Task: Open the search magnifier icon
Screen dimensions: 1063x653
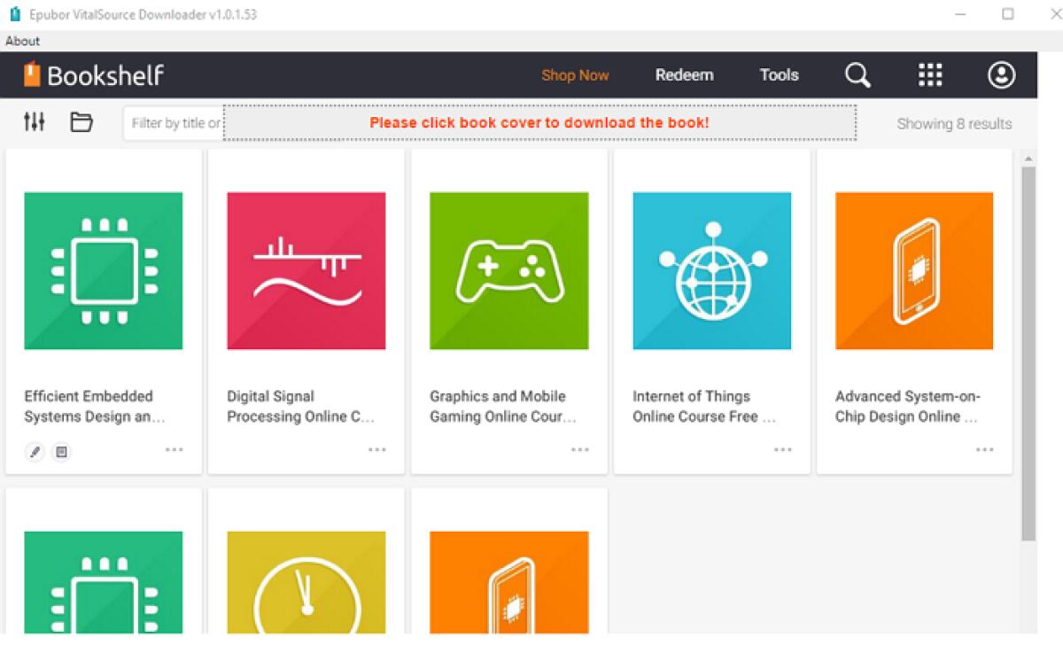Action: (857, 75)
